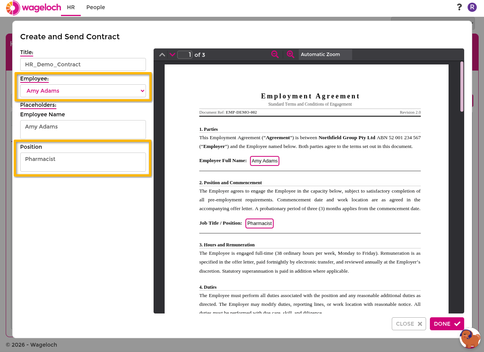484x352 pixels.
Task: Click the 'Create and Send Contract' heading
Action: point(70,37)
